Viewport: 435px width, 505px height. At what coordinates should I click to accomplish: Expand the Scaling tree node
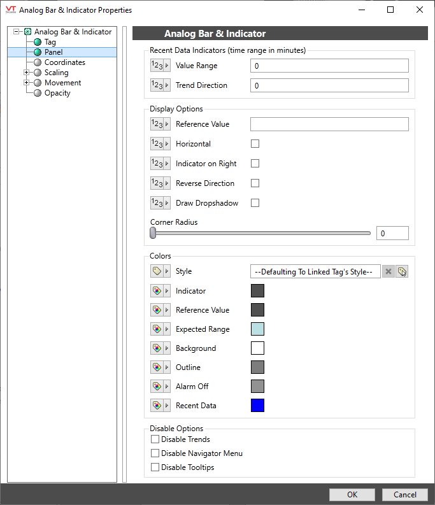click(x=27, y=73)
